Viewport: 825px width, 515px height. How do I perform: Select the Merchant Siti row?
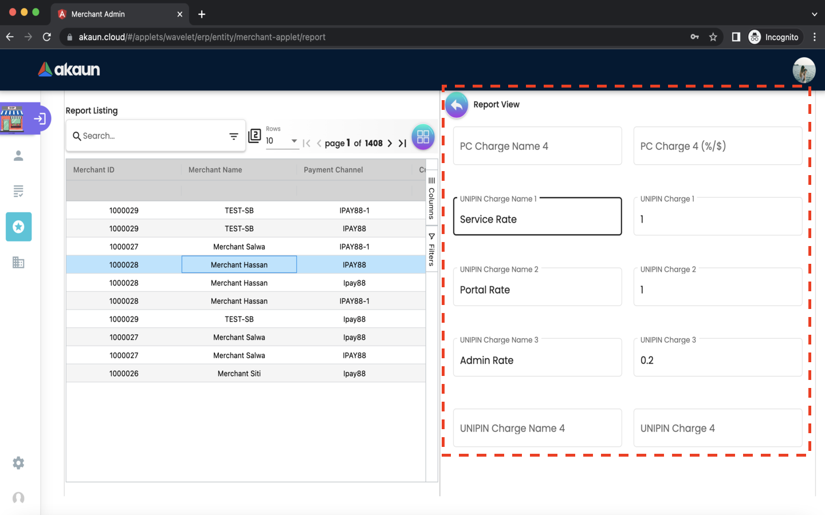tap(239, 374)
